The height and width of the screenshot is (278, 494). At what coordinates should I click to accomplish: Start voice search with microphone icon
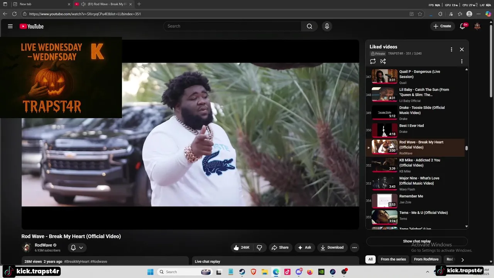click(x=327, y=26)
